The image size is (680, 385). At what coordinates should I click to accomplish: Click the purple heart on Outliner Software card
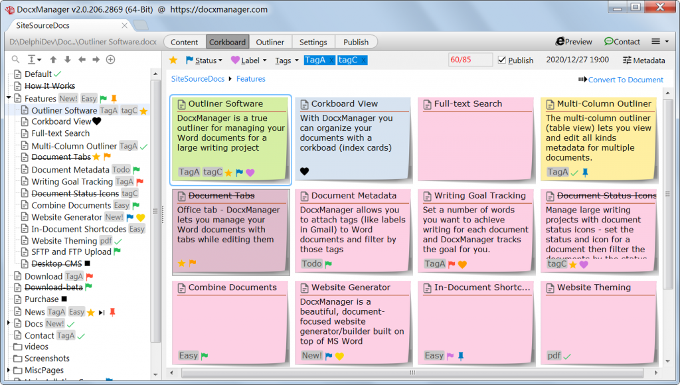click(250, 173)
